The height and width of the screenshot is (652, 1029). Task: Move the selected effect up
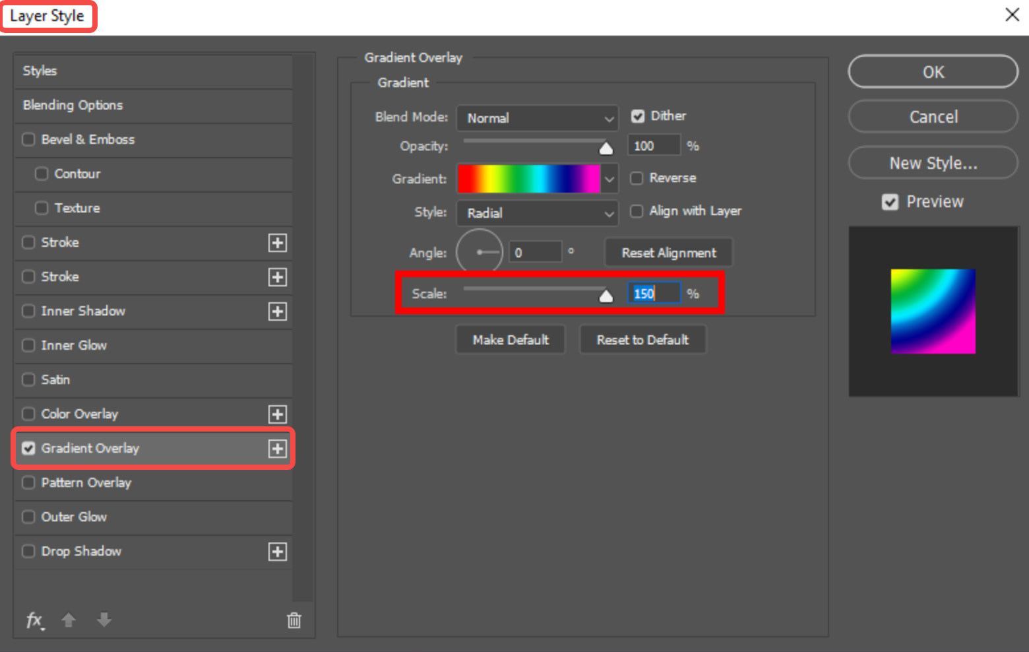tap(69, 620)
